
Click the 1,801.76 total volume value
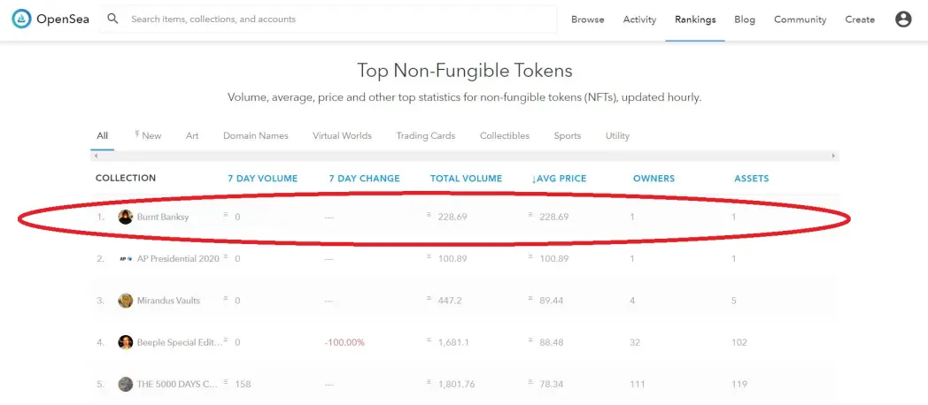tap(456, 385)
